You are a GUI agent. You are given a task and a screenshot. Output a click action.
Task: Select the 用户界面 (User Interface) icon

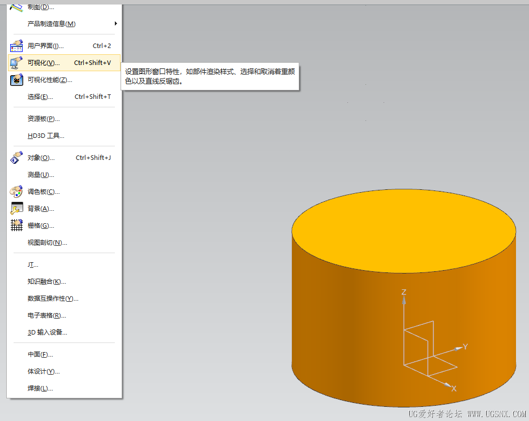point(16,45)
